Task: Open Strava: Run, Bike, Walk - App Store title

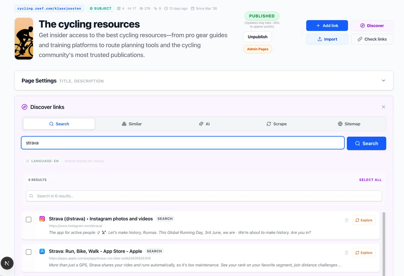Action: pyautogui.click(x=95, y=251)
